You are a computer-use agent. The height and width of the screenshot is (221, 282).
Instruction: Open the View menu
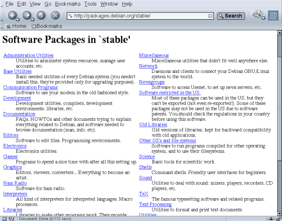(35, 4)
